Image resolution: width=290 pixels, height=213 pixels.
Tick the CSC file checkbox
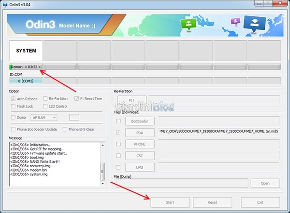coord(118,156)
